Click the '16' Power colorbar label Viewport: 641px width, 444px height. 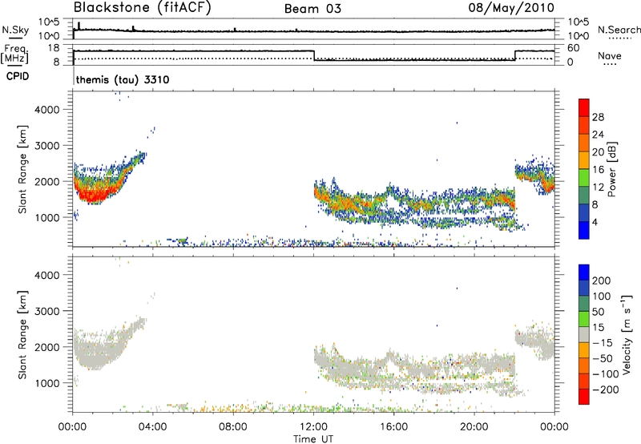(x=598, y=170)
